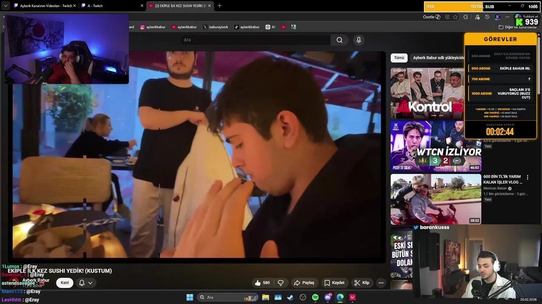Start voice search with the microphone icon

coord(359,40)
